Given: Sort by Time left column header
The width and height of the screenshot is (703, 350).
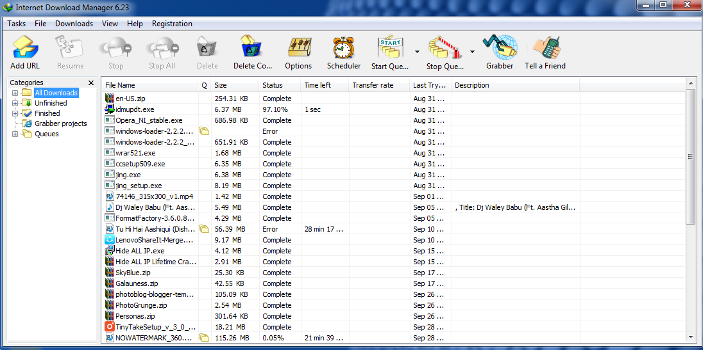Looking at the screenshot, I should pyautogui.click(x=325, y=85).
